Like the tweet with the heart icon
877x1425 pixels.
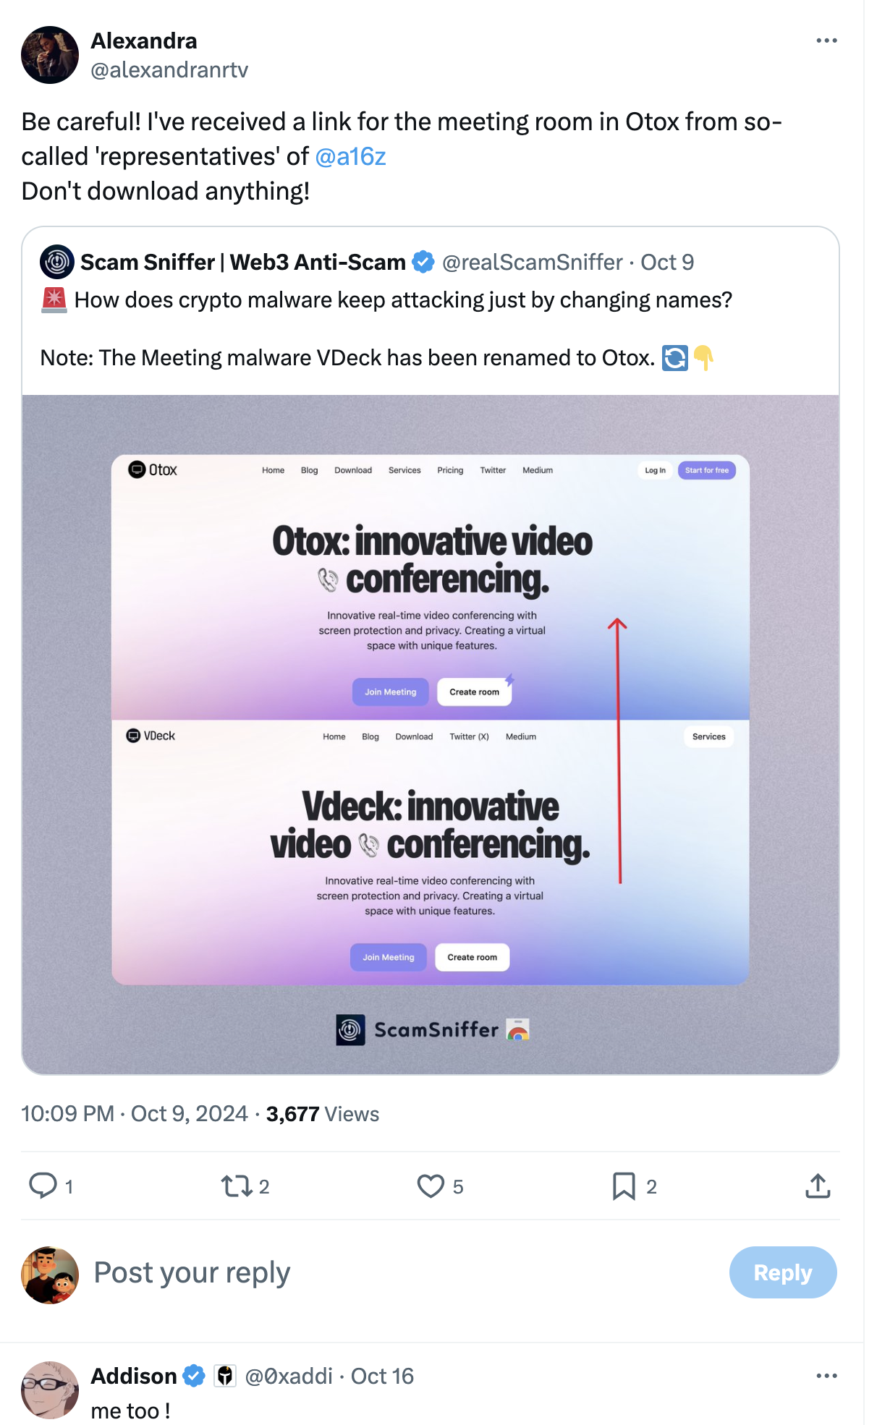coord(431,1186)
